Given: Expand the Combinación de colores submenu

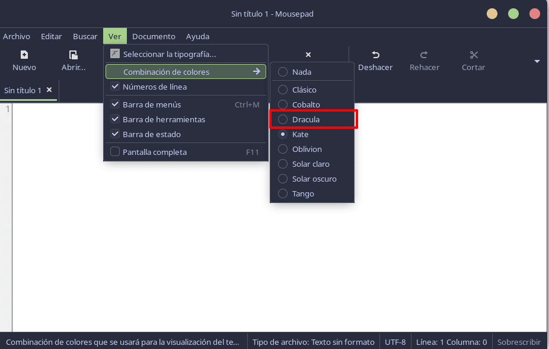Looking at the screenshot, I should pos(186,72).
